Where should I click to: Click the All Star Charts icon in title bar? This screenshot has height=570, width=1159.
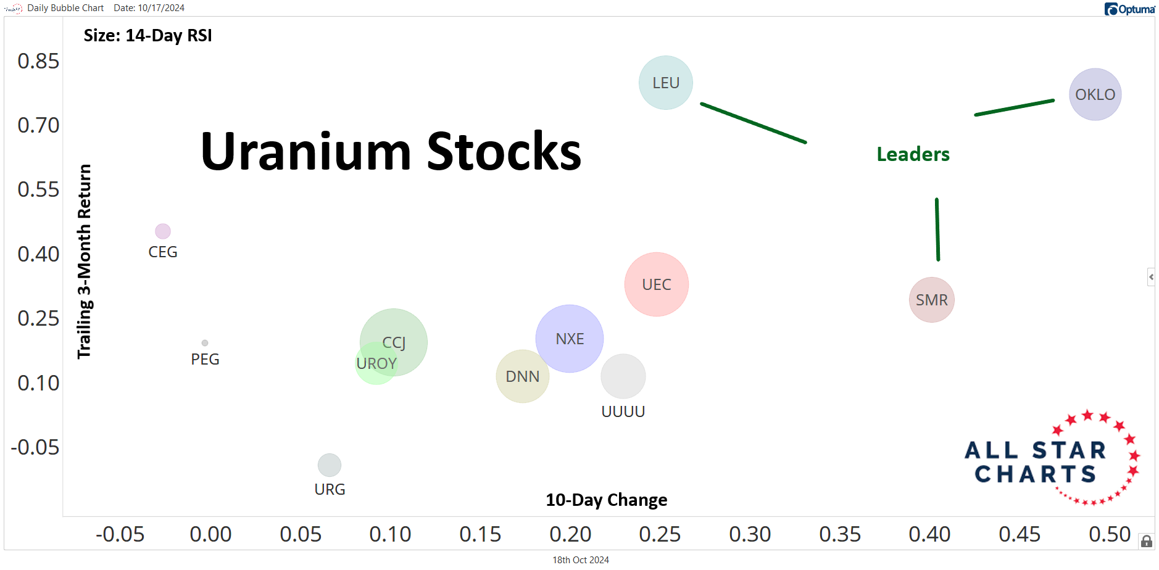pyautogui.click(x=13, y=9)
